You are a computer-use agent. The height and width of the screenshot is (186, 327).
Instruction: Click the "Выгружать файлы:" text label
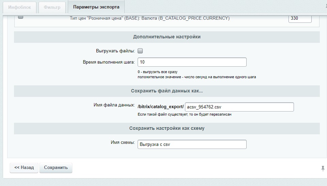(x=115, y=51)
